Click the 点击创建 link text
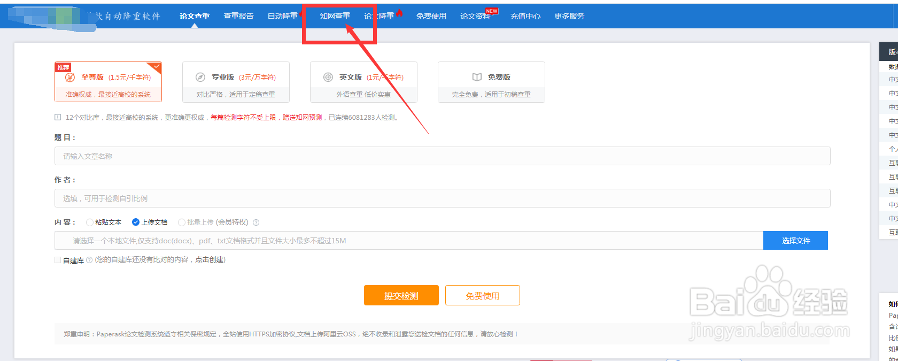Screen dimensions: 898x361 (x=209, y=259)
